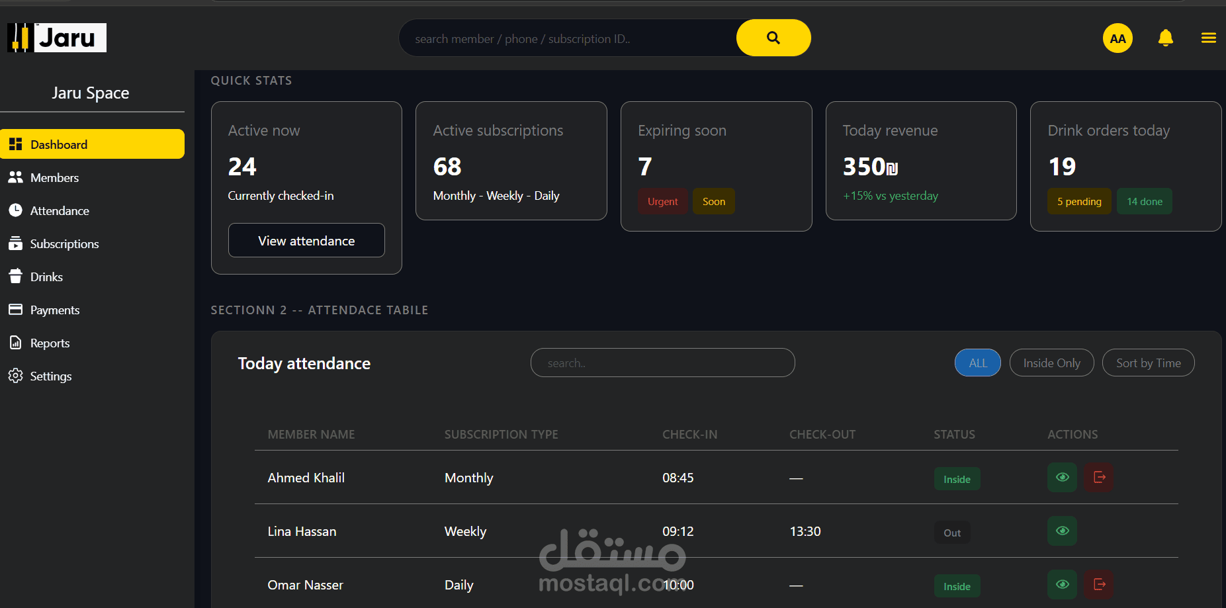Image resolution: width=1226 pixels, height=608 pixels.
Task: Click the Active subscriptions card
Action: (511, 161)
